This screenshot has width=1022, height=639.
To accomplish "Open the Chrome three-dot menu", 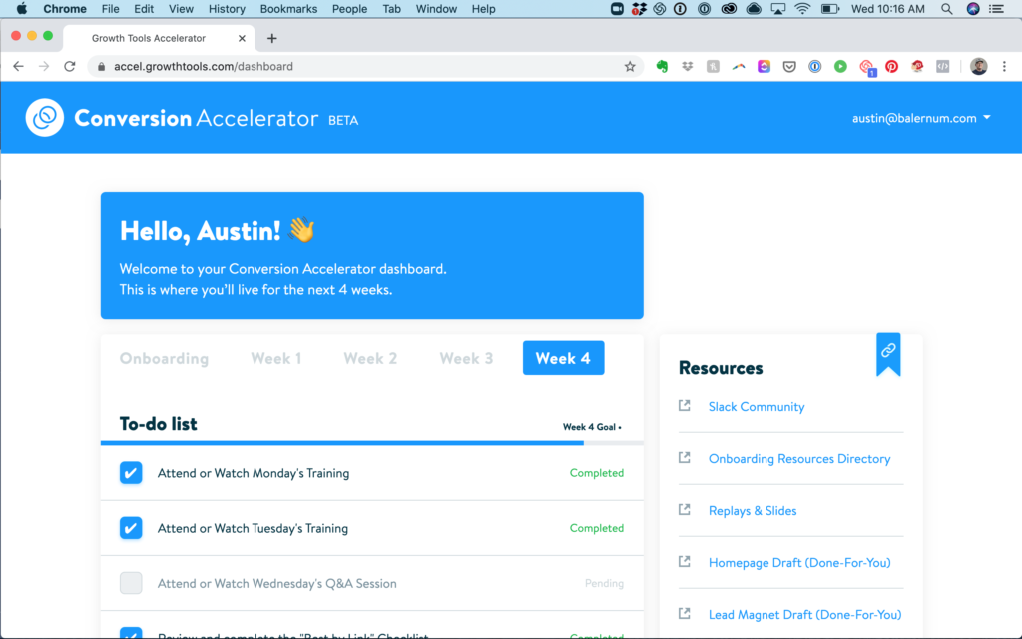I will pyautogui.click(x=1004, y=65).
